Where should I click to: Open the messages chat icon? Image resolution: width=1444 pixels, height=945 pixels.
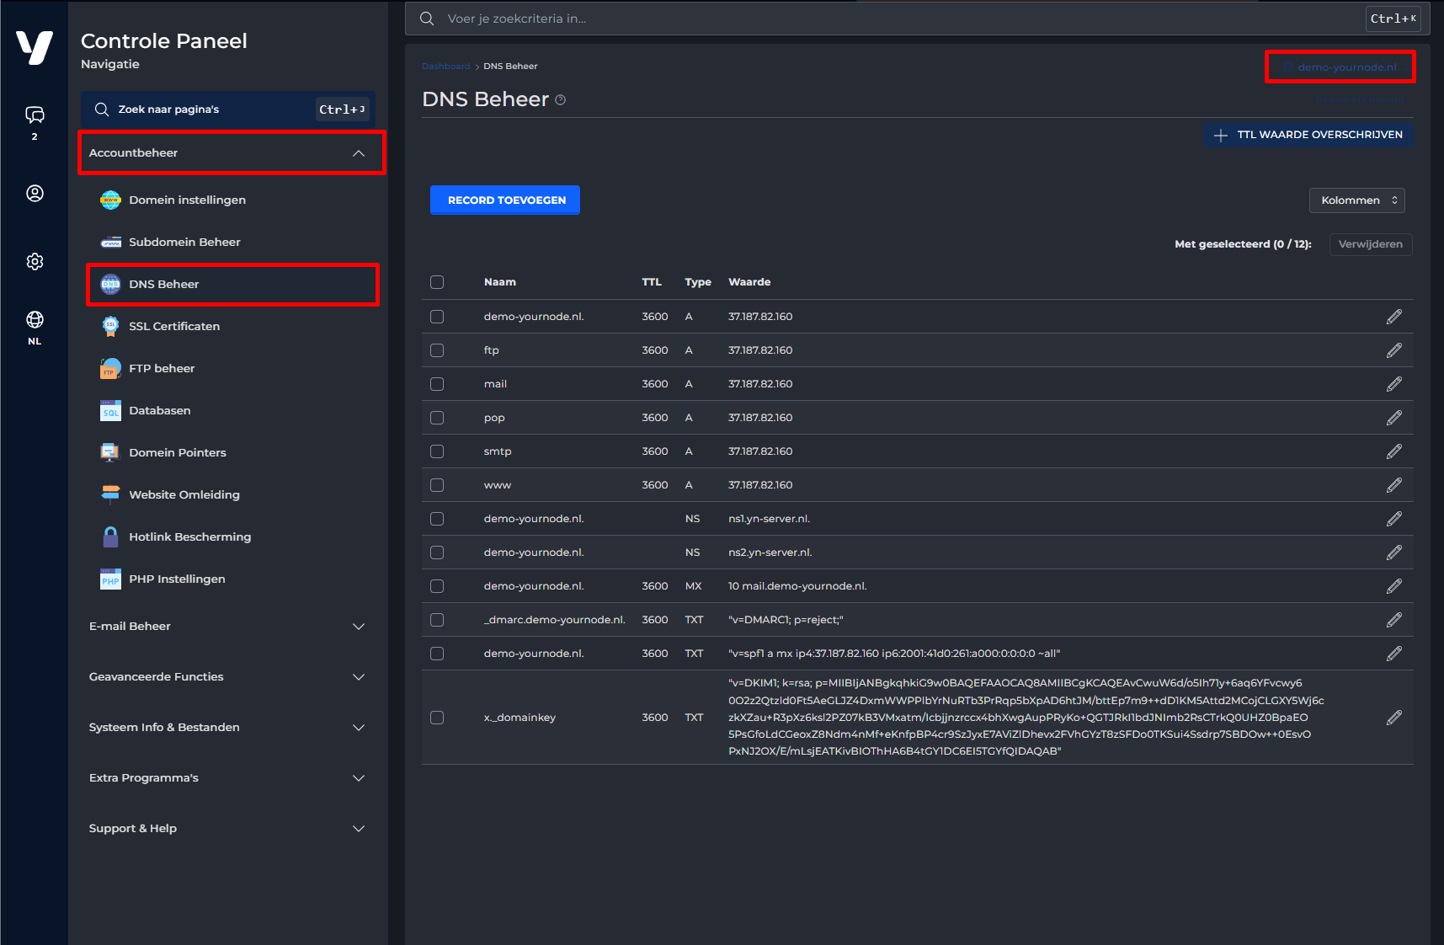(35, 115)
